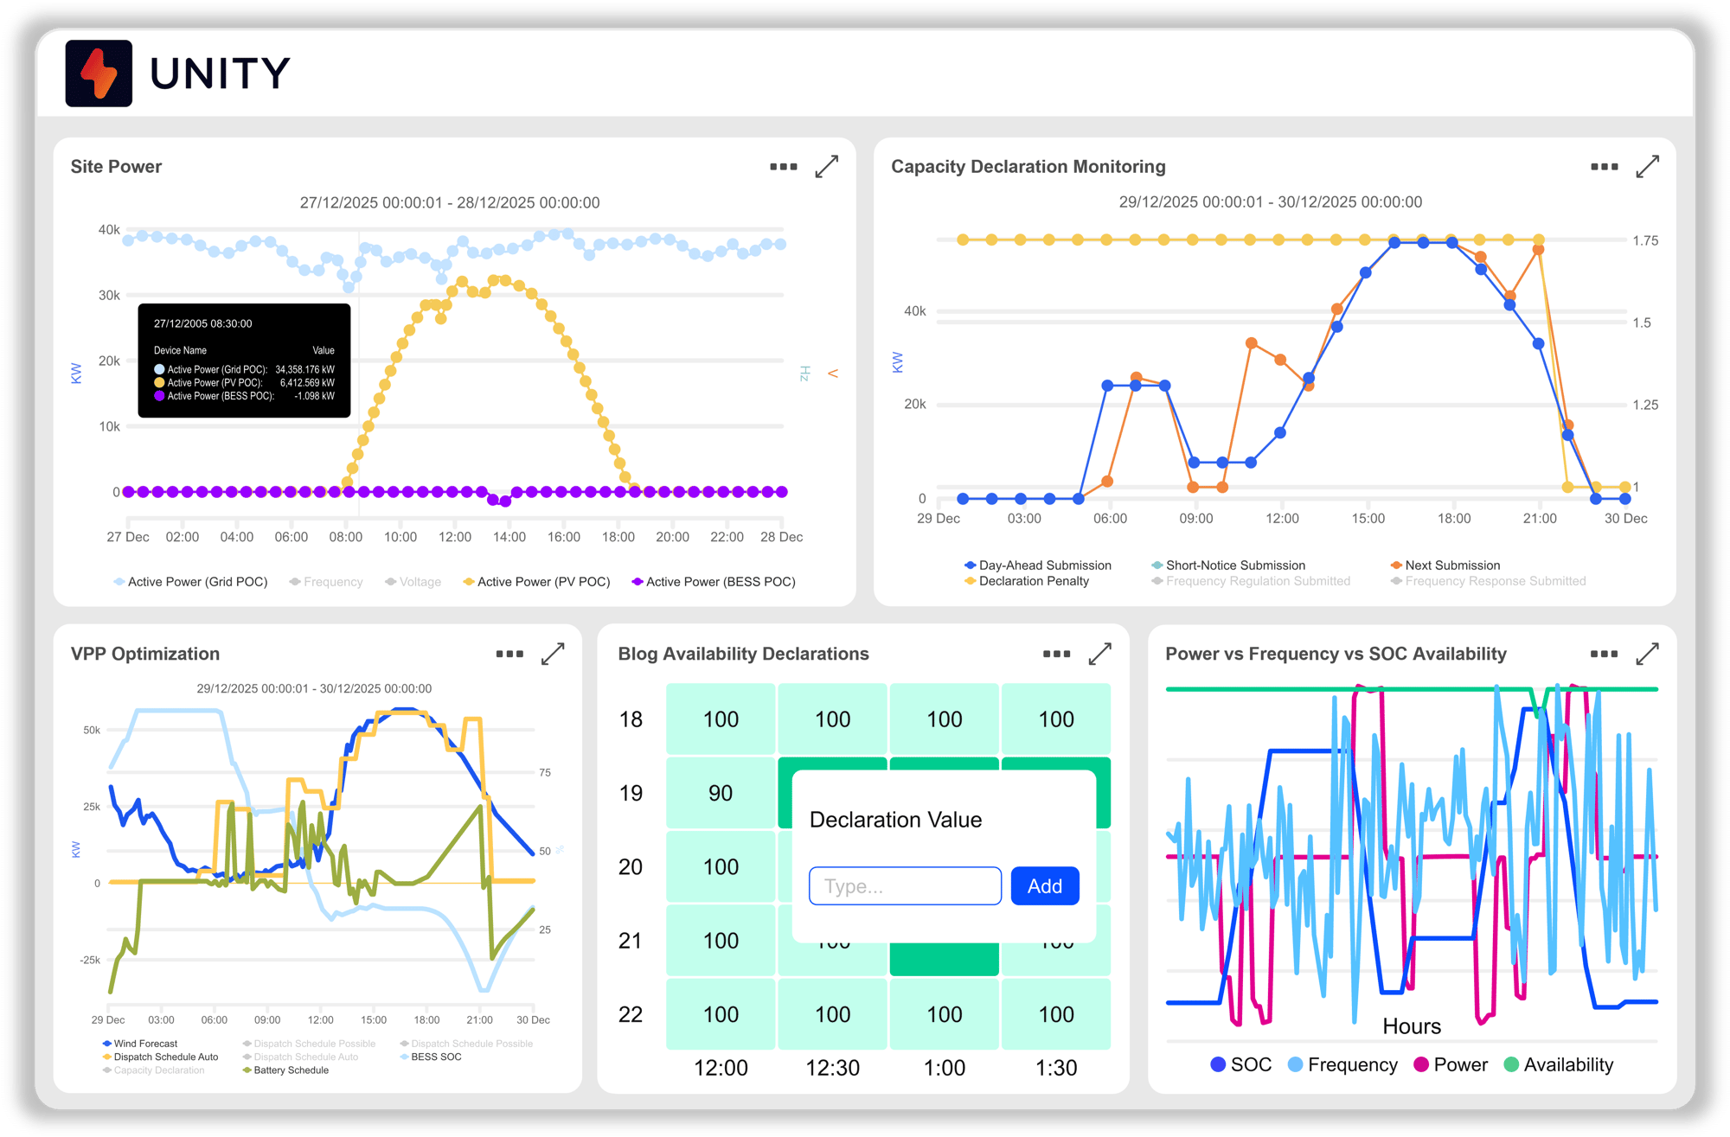Hide the Day-Ahead Submission series via legend
The image size is (1730, 1137).
click(x=1041, y=565)
